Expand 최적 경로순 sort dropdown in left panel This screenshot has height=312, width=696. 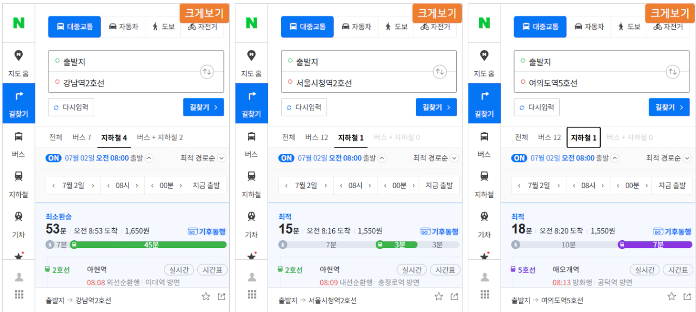[x=203, y=158]
